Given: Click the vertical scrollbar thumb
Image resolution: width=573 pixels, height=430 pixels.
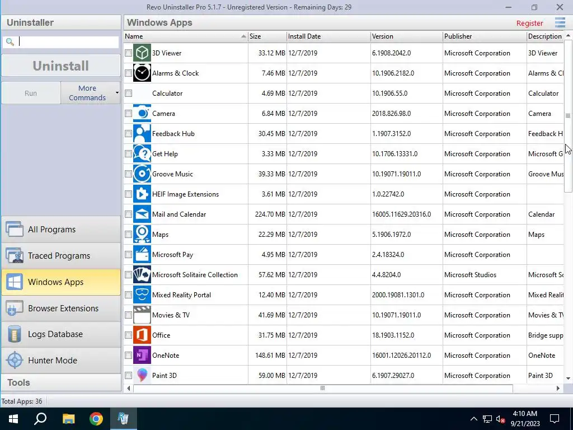Looking at the screenshot, I should point(568,116).
